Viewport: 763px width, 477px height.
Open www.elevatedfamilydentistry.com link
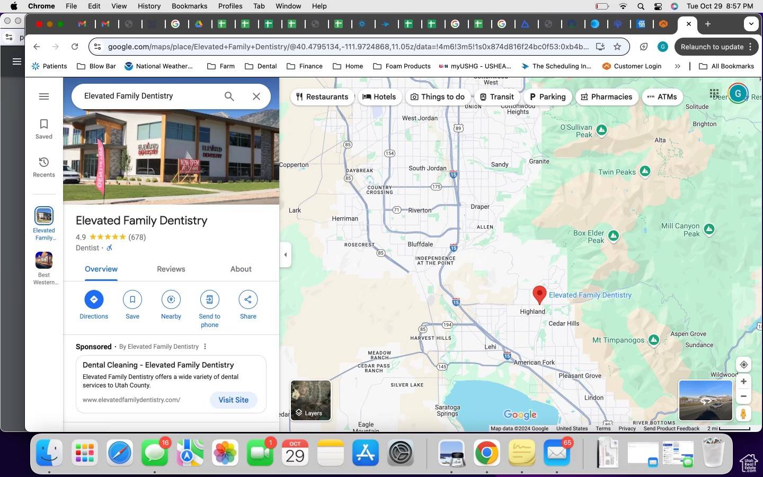tap(131, 400)
